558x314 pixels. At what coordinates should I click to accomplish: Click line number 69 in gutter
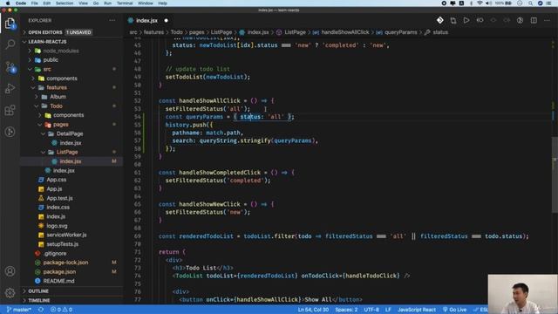pos(138,236)
